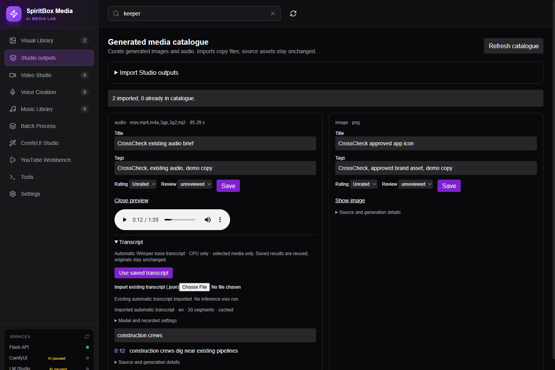Open Visual Library section
This screenshot has height=370, width=555.
[x=49, y=40]
